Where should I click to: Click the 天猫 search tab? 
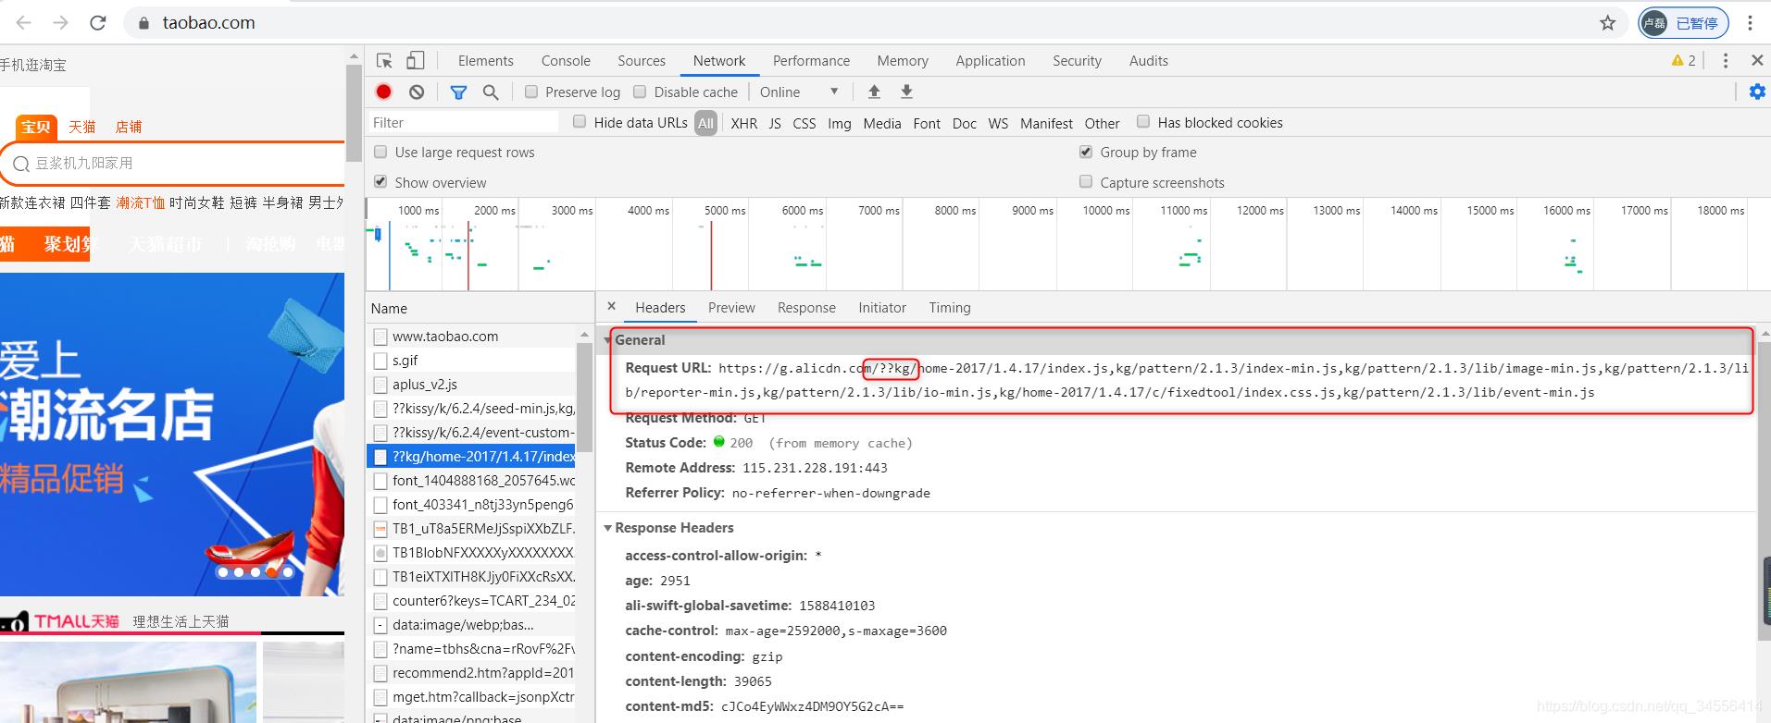[x=82, y=127]
